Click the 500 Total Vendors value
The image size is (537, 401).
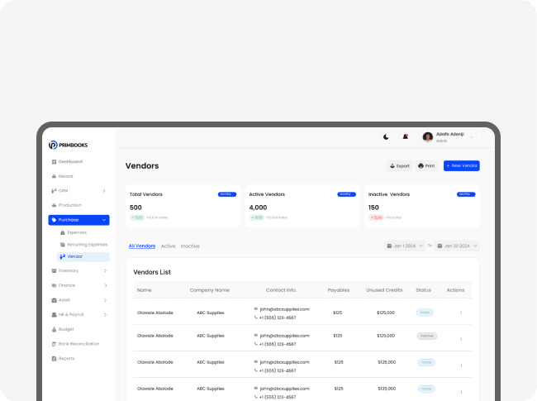pos(135,208)
